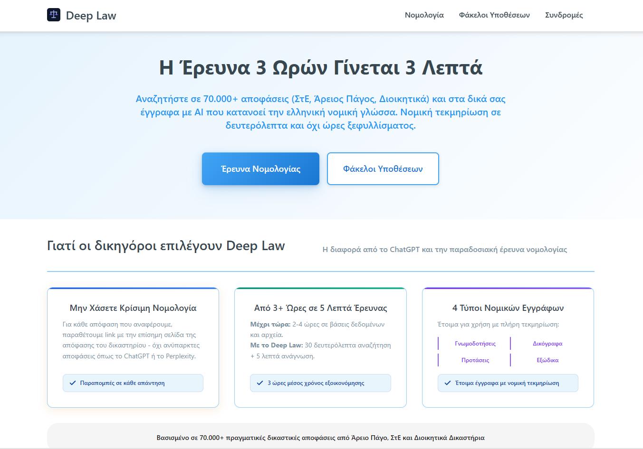Select the Δικόγραφα document type

pyautogui.click(x=547, y=344)
